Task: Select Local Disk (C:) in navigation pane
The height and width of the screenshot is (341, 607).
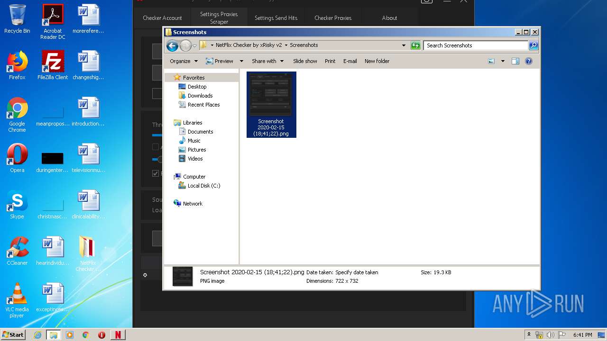Action: (x=204, y=186)
